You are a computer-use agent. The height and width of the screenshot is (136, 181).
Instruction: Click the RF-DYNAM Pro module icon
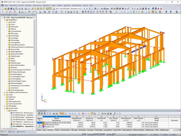click(12, 126)
